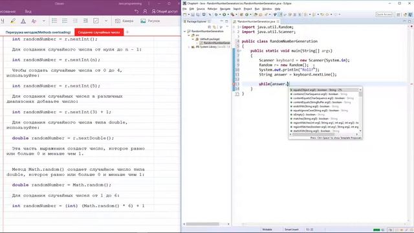Select the highlighter tool in OneNote

(13, 21)
